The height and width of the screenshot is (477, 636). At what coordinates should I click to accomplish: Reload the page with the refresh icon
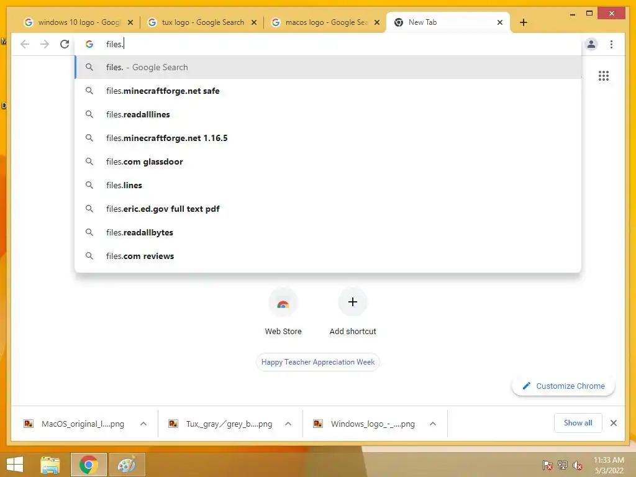pyautogui.click(x=65, y=44)
